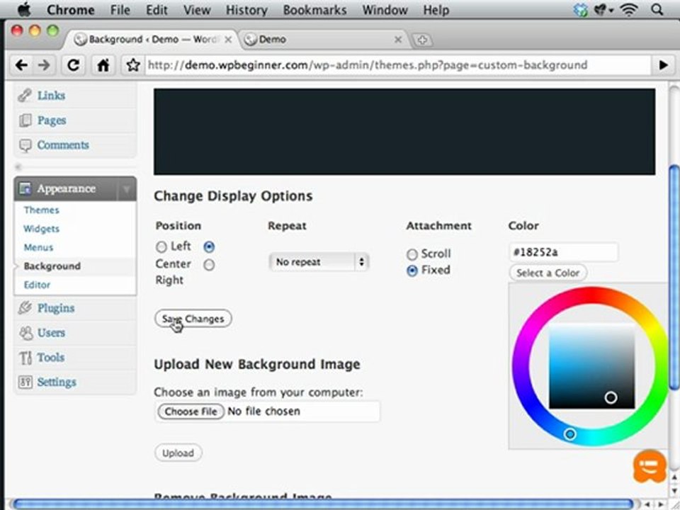
Task: Open the View menu
Action: (x=197, y=9)
